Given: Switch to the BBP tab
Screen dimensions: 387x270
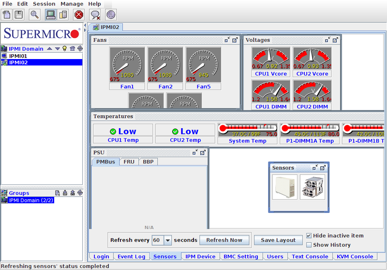Looking at the screenshot, I should tap(148, 162).
